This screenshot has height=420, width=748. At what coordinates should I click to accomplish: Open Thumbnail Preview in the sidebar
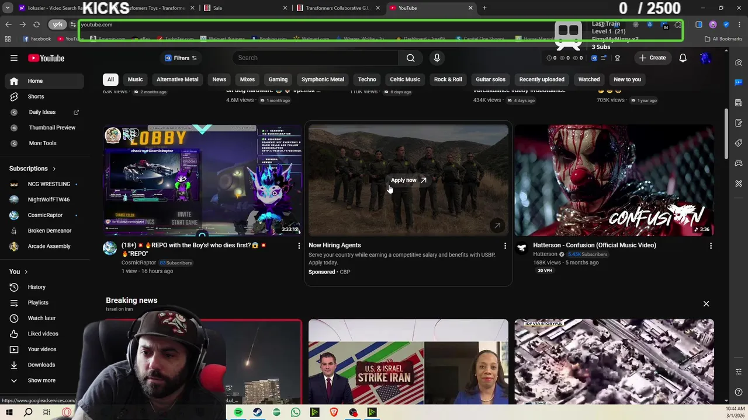point(46,128)
